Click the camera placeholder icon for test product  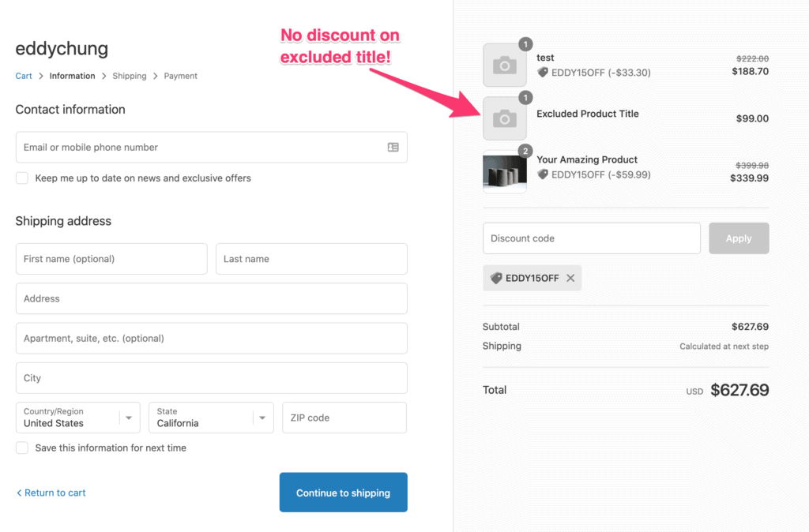[505, 65]
